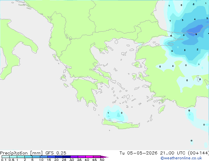This screenshot has height=161, width=209.
Task: Select the 10–15 mm legend swatch
Action: pos(44,157)
